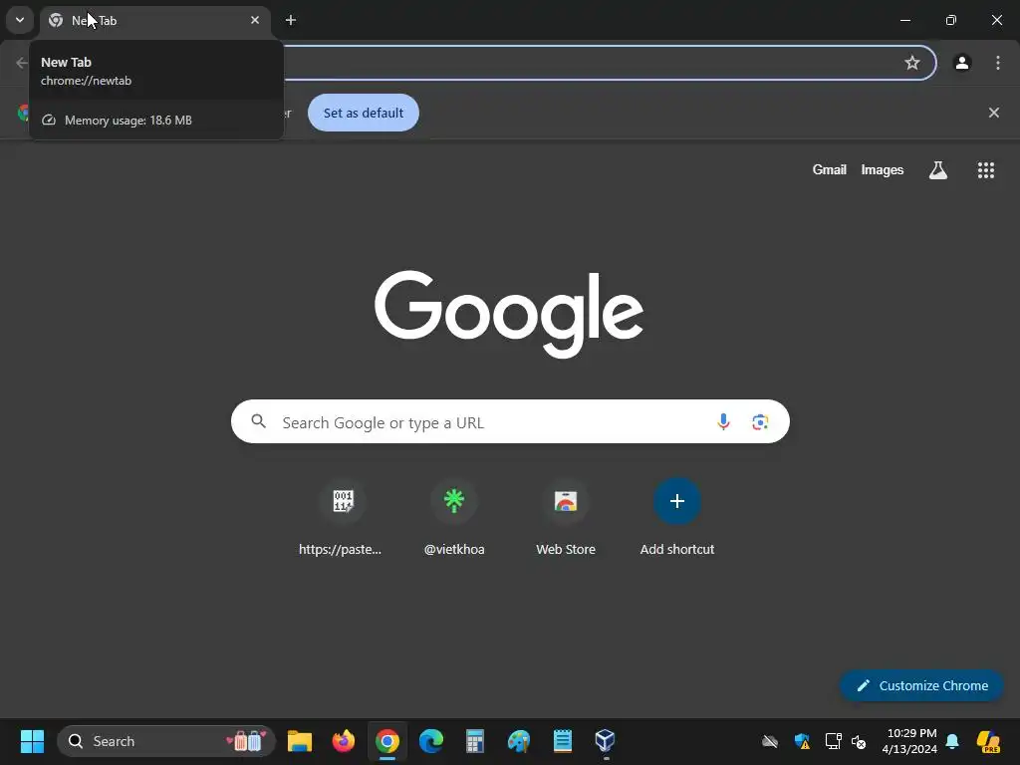The width and height of the screenshot is (1020, 765).
Task: Open clock showing 10:29 PM
Action: pyautogui.click(x=911, y=741)
